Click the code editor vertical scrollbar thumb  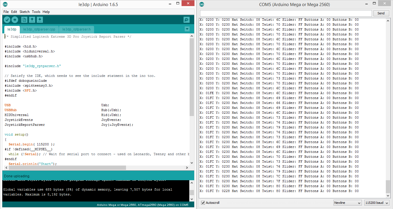192,77
